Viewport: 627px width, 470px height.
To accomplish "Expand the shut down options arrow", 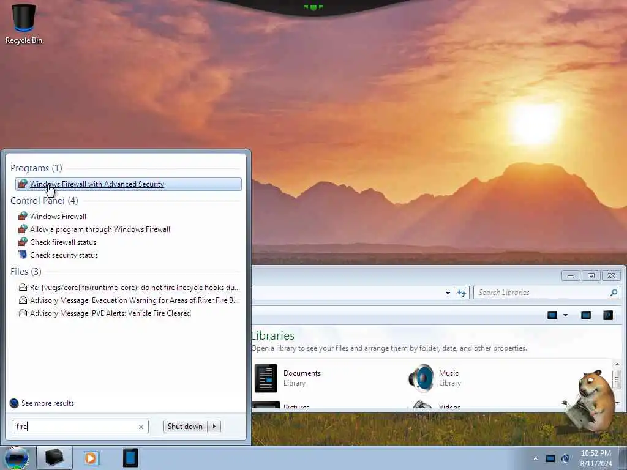I will (214, 427).
